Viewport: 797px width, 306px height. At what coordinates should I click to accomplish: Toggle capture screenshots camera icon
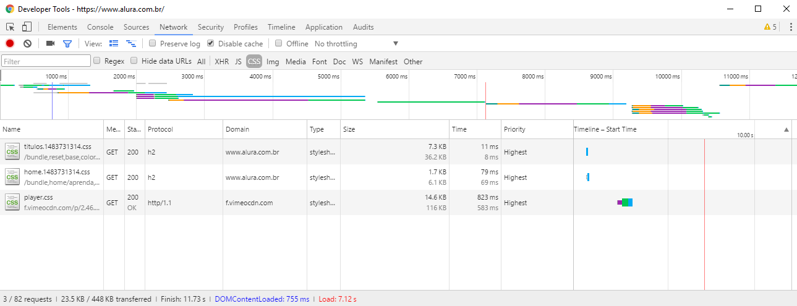[x=51, y=43]
